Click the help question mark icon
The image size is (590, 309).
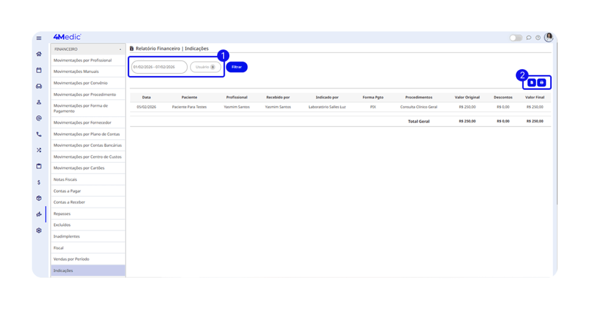pos(538,38)
